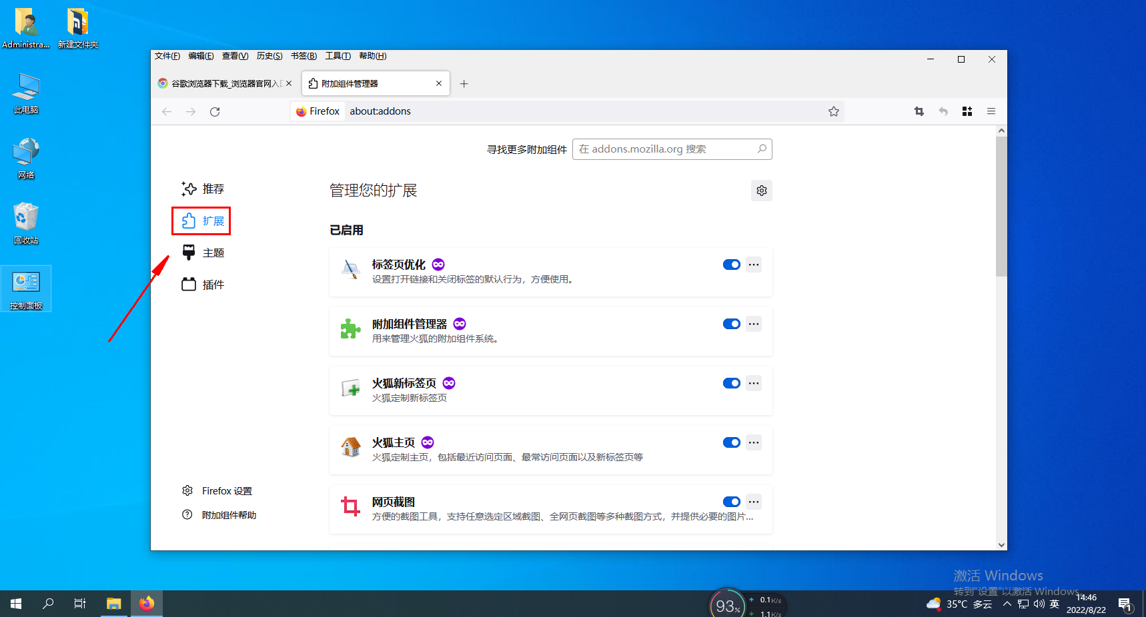The height and width of the screenshot is (617, 1146).
Task: Show hidden system tray icons
Action: tap(1007, 604)
